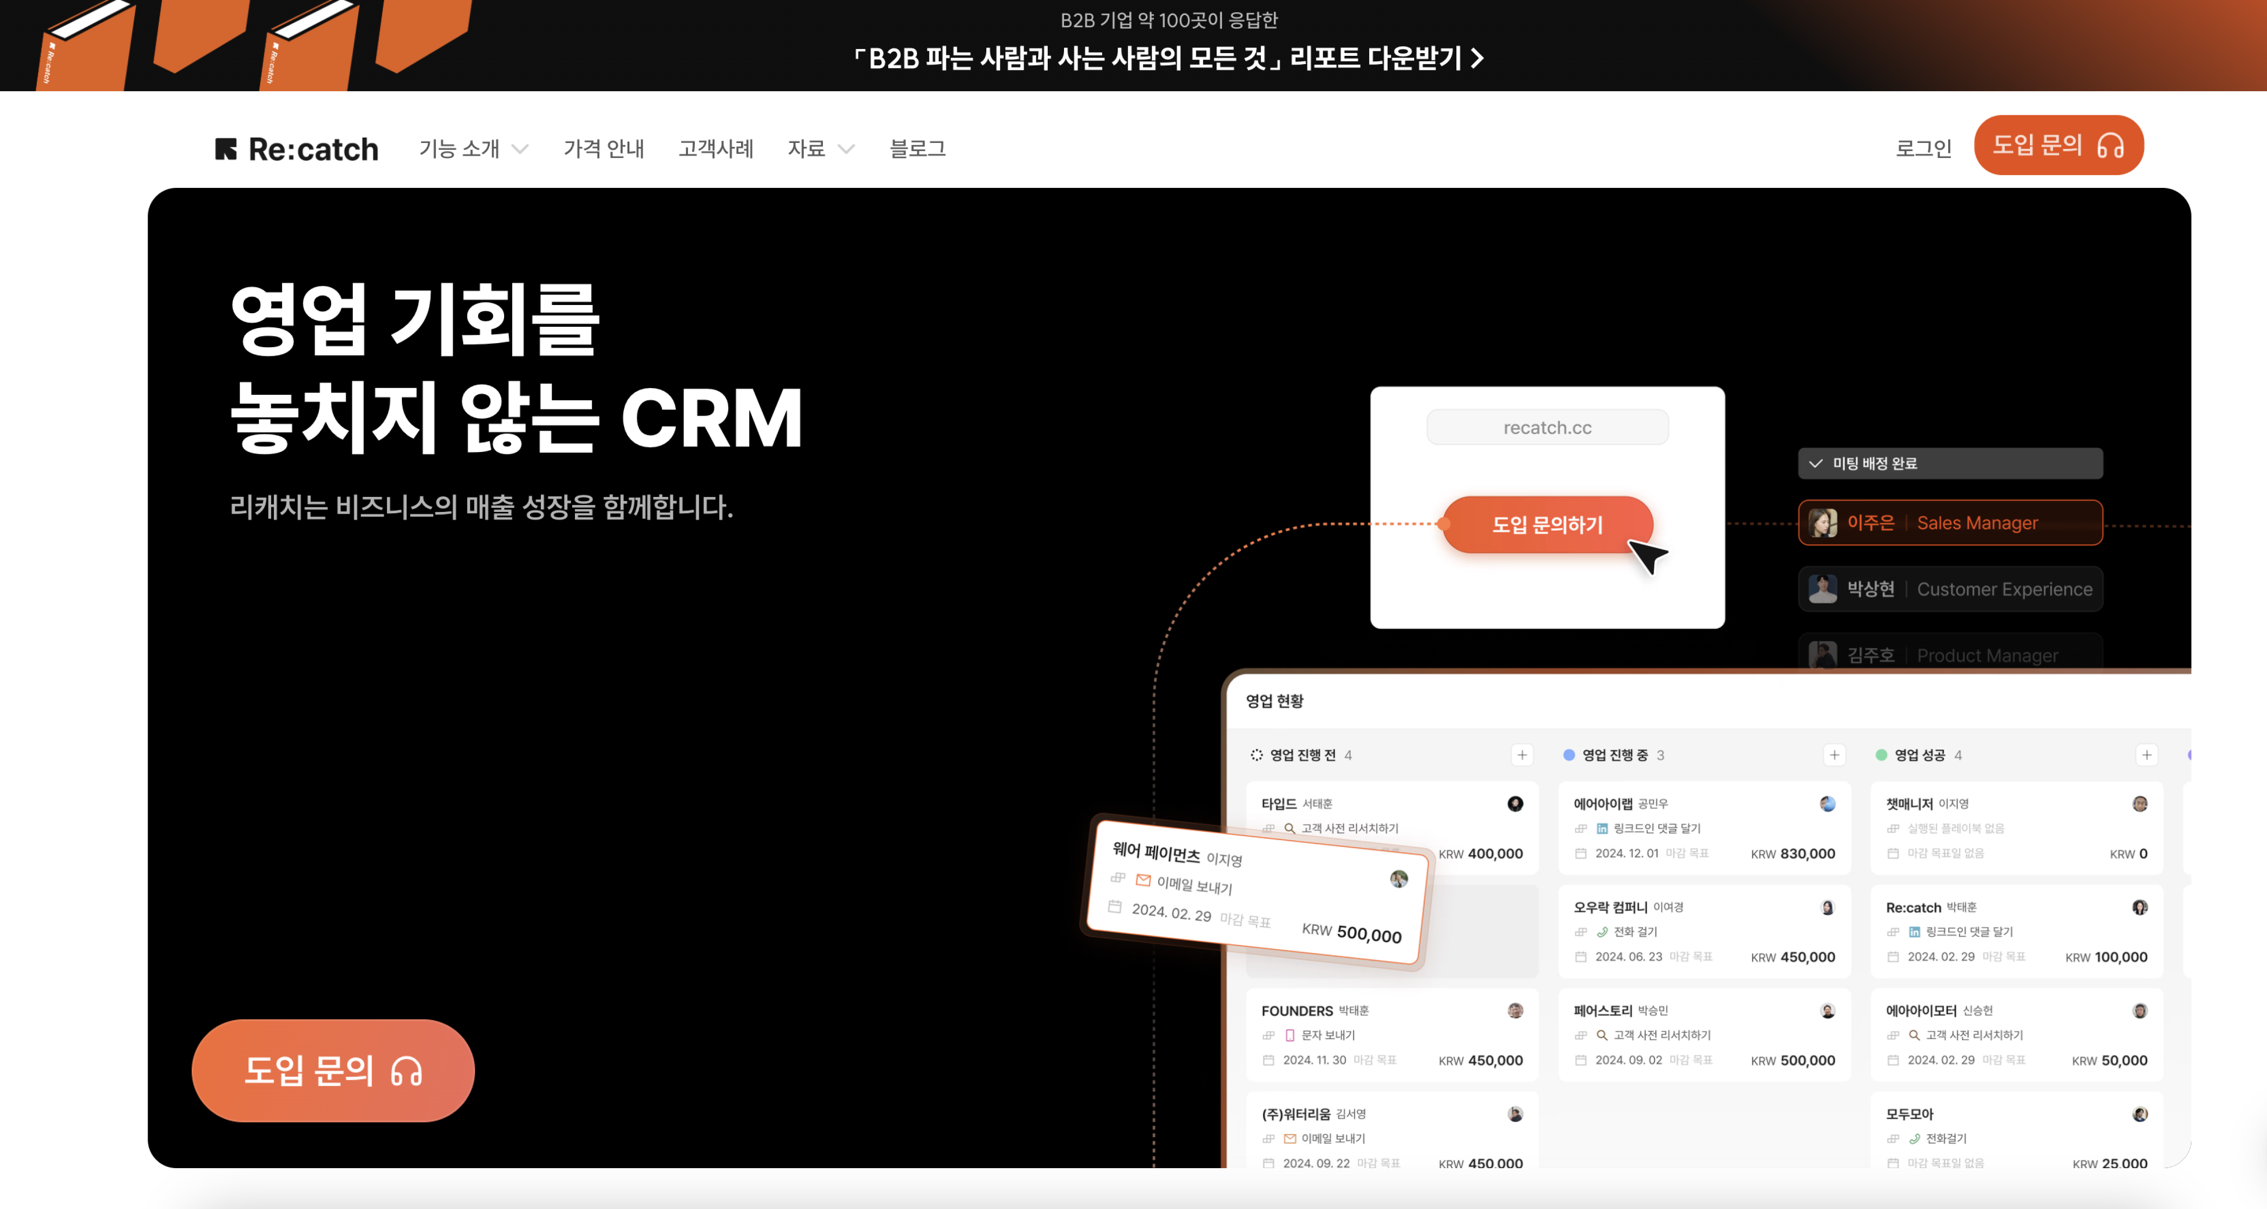Click the 로그인 link
The width and height of the screenshot is (2267, 1209).
tap(1923, 148)
